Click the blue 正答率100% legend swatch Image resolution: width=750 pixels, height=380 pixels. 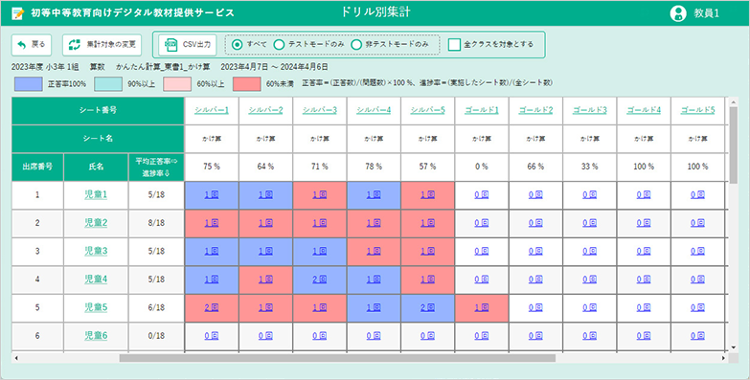point(28,83)
